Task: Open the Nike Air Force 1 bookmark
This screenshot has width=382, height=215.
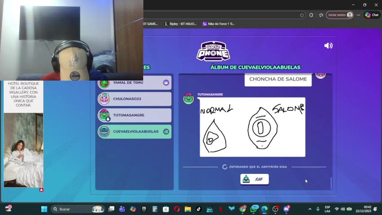Action: point(218,24)
